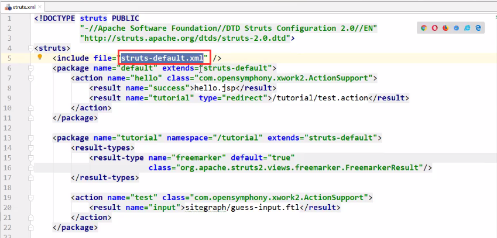Click the yellow lightbulb intention icon

[40, 57]
